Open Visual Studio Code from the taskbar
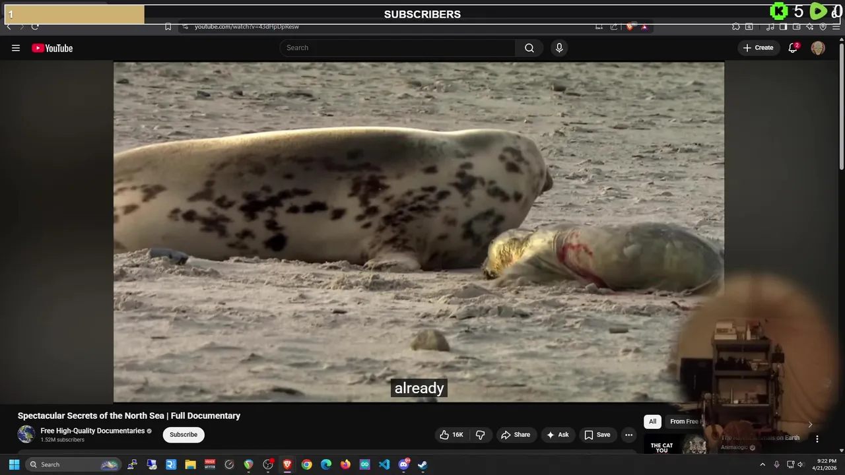Viewport: 845px width, 475px height. coord(384,464)
